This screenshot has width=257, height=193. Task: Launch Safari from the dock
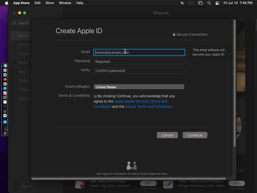click(5, 75)
